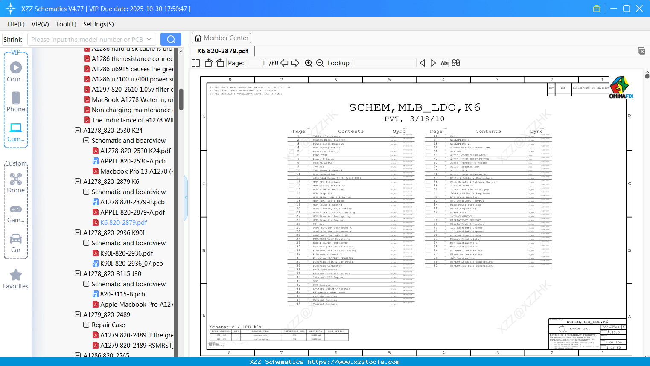Zoom out of the schematic page
Screen dimensions: 650x366
(320, 63)
